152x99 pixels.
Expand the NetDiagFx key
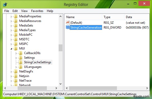click(x=11, y=72)
